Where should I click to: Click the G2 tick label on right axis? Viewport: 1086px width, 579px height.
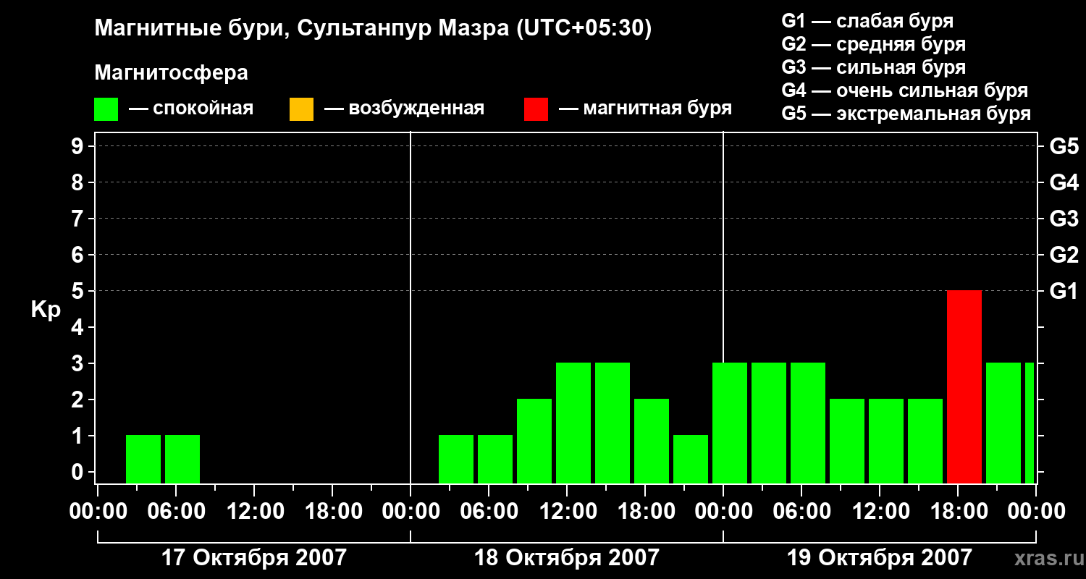[x=1064, y=255]
